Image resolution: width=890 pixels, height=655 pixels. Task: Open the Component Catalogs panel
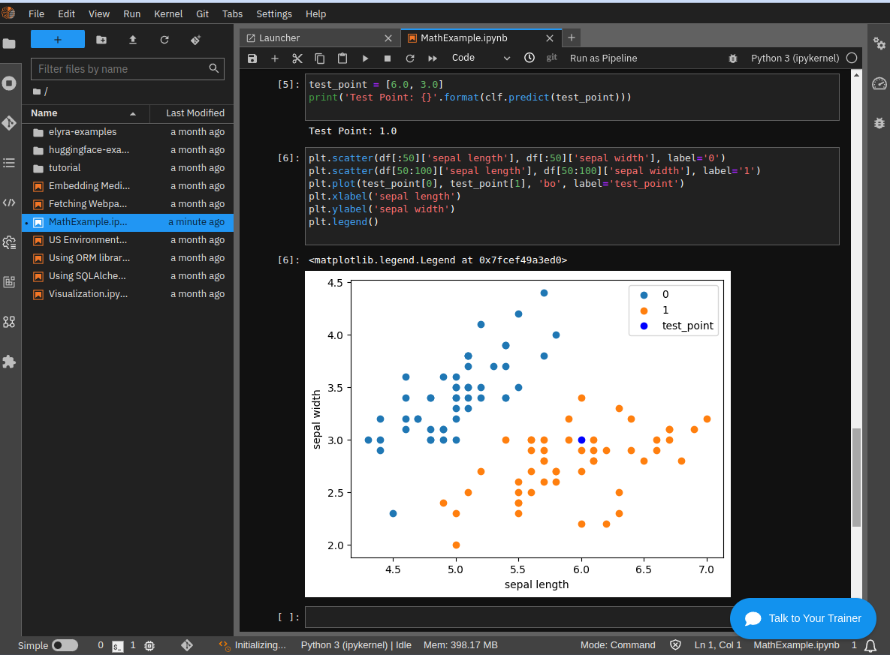point(9,322)
